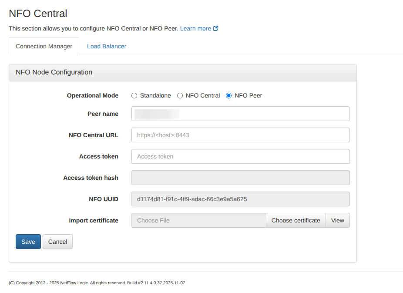
Task: Select the Standalone operational mode
Action: click(134, 96)
